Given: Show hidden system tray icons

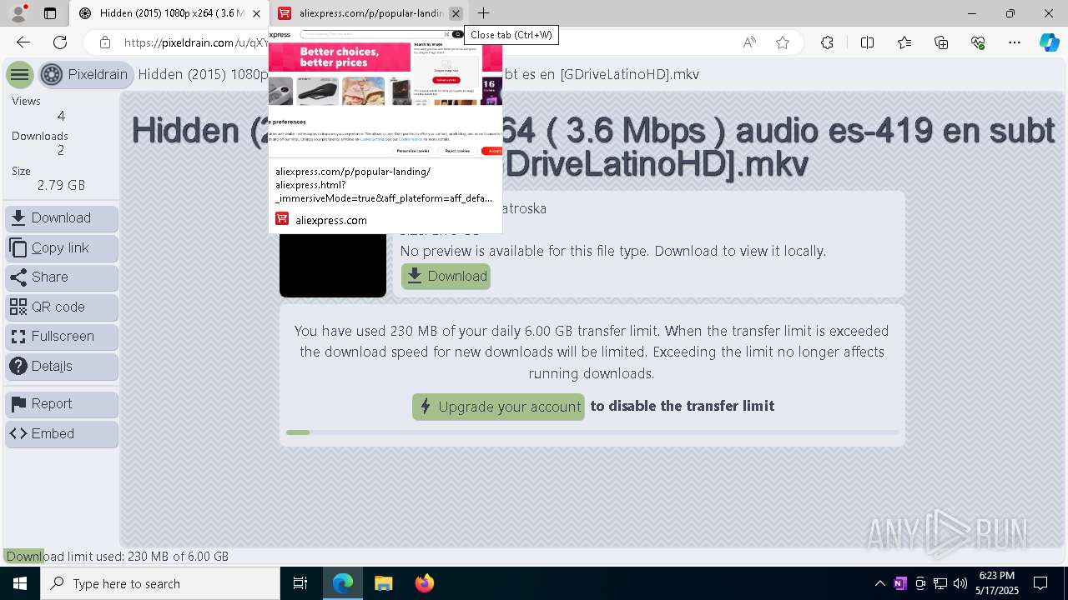Looking at the screenshot, I should tap(879, 583).
